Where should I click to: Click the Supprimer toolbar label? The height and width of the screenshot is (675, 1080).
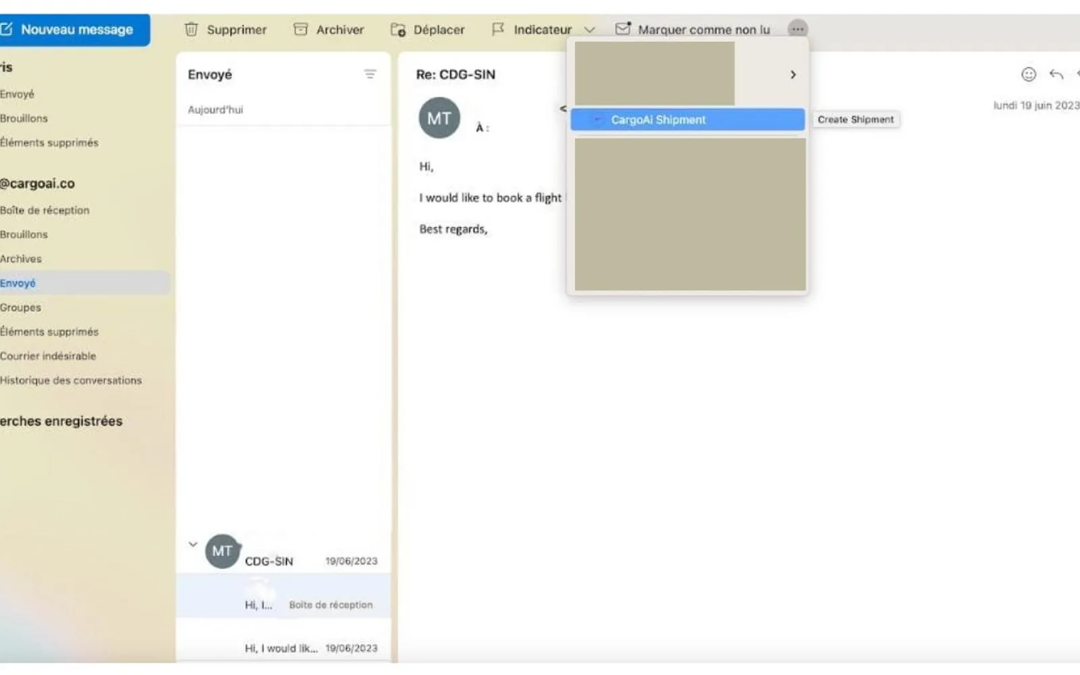237,30
